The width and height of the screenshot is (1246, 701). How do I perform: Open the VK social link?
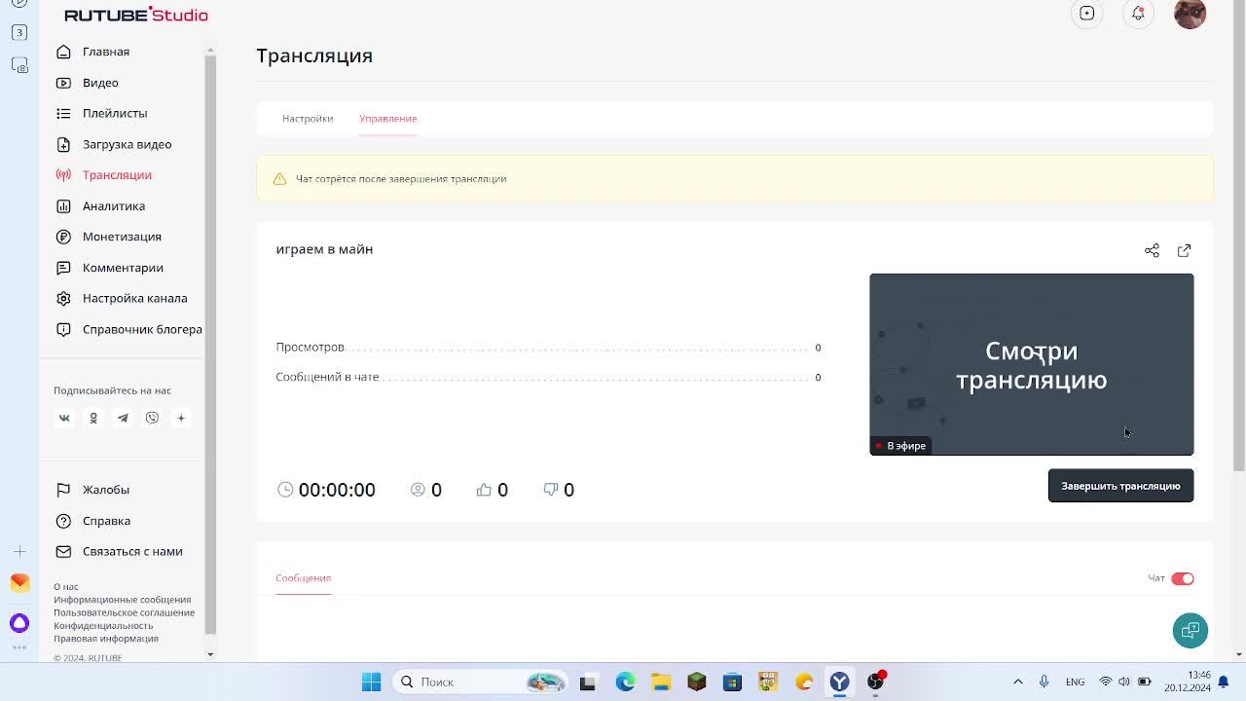[64, 418]
